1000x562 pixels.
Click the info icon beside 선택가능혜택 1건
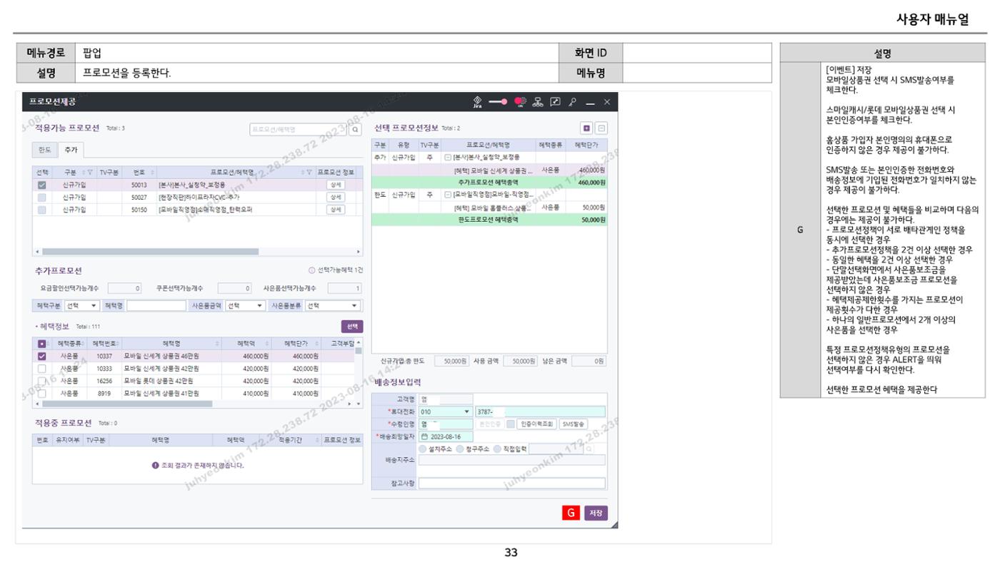point(311,270)
